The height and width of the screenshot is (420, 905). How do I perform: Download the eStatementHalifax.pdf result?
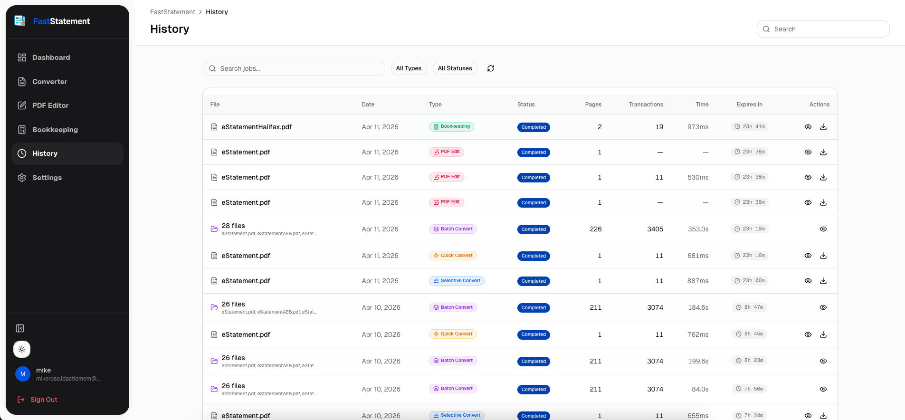(823, 127)
